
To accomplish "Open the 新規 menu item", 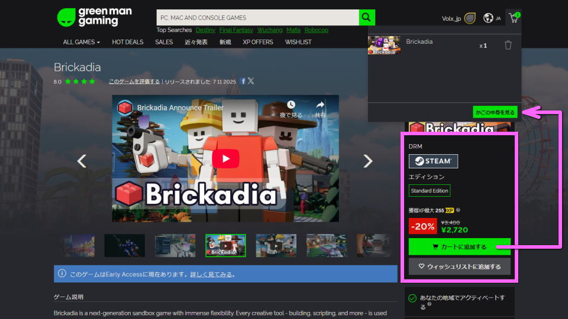I will pos(225,42).
